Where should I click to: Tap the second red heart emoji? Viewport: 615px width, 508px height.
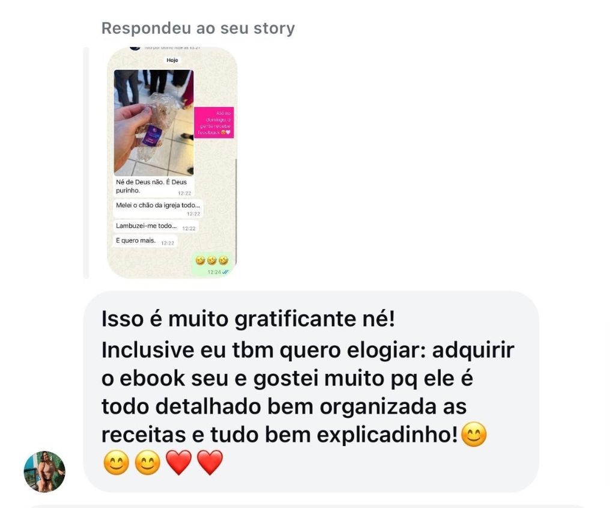[210, 462]
